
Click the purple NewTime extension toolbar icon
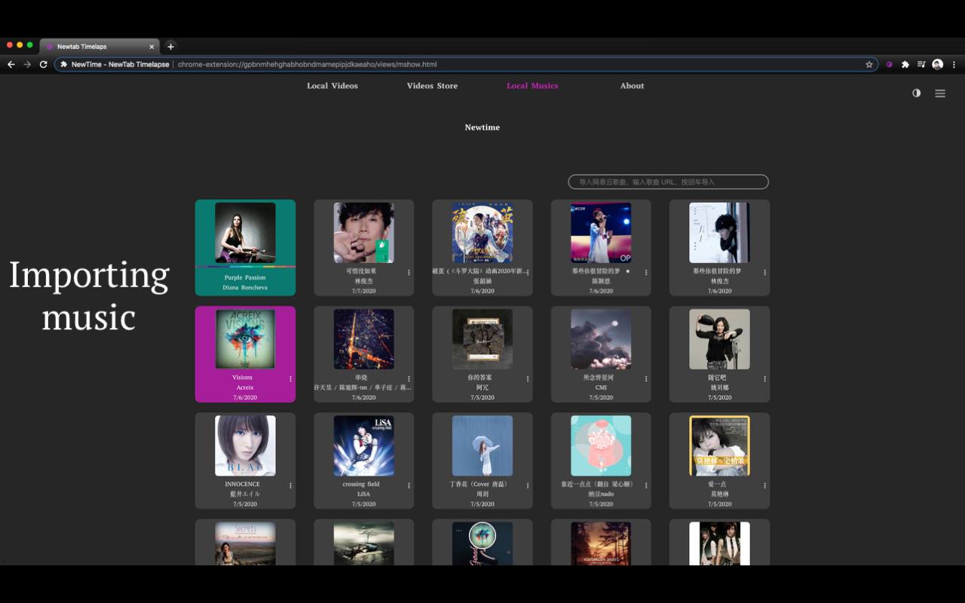890,64
